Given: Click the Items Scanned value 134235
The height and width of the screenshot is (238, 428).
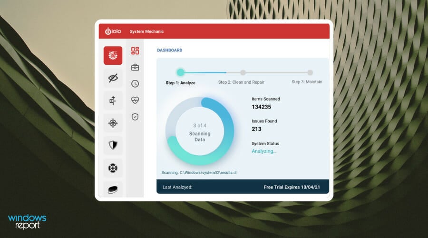Looking at the screenshot, I should (261, 107).
